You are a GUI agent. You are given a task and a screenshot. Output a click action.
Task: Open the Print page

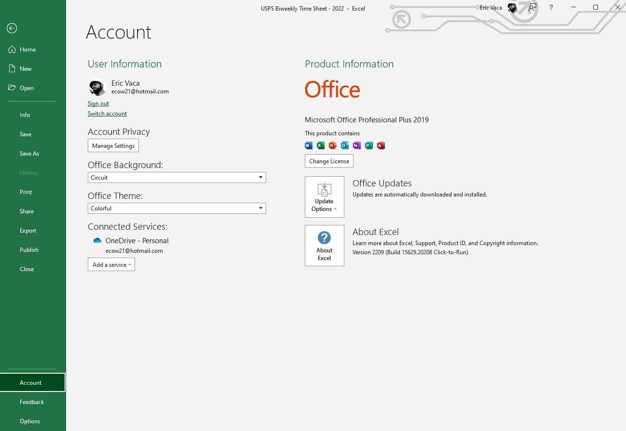[33, 192]
